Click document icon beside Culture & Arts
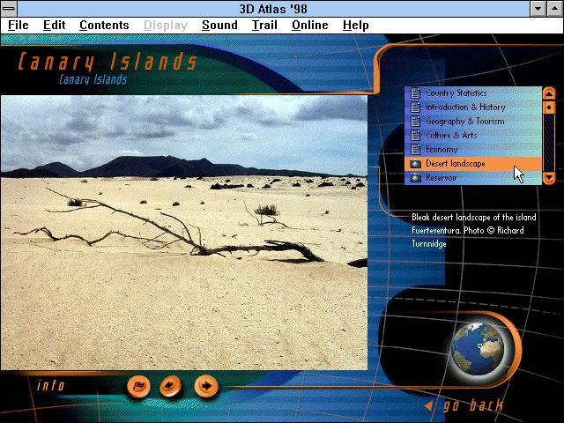The width and height of the screenshot is (564, 423). click(x=415, y=135)
